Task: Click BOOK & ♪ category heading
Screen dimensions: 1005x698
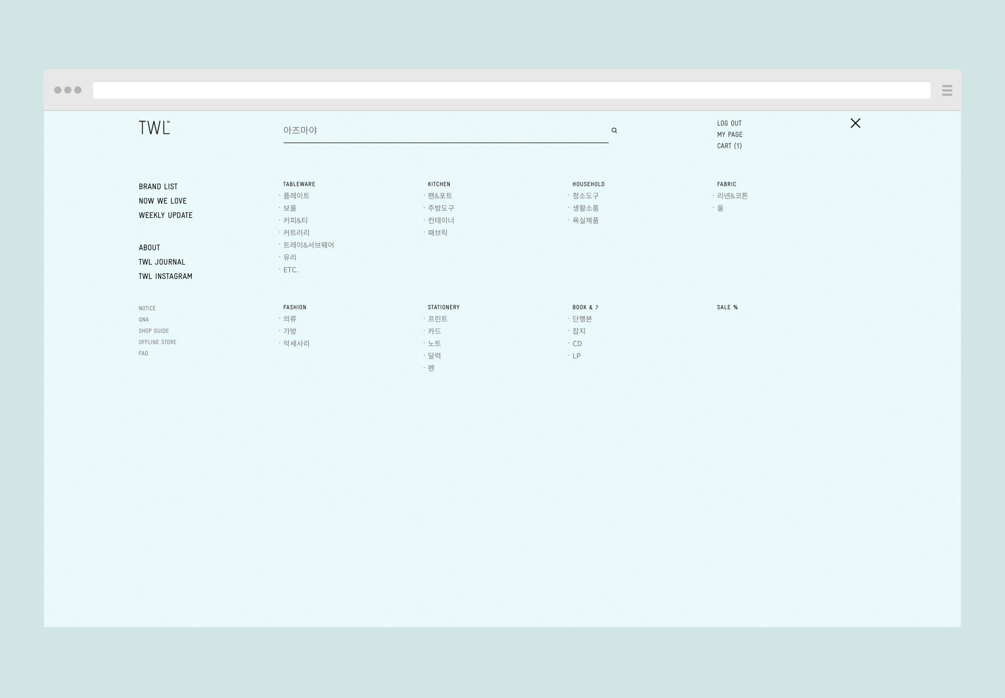Action: pos(585,307)
